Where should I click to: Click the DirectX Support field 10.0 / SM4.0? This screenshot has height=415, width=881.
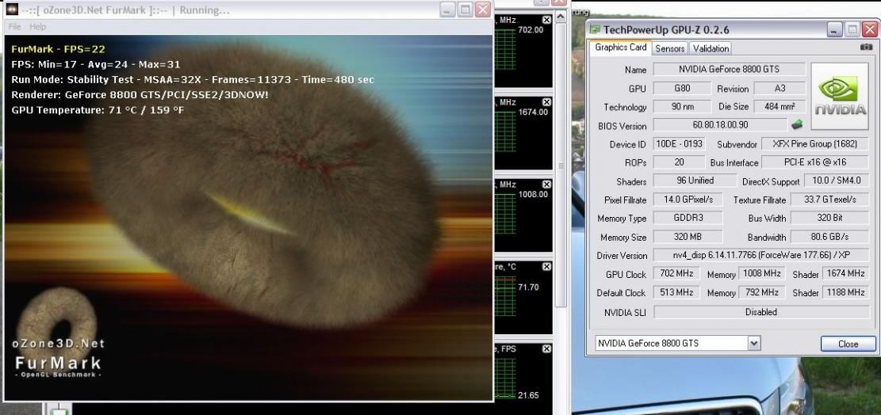[x=837, y=181]
